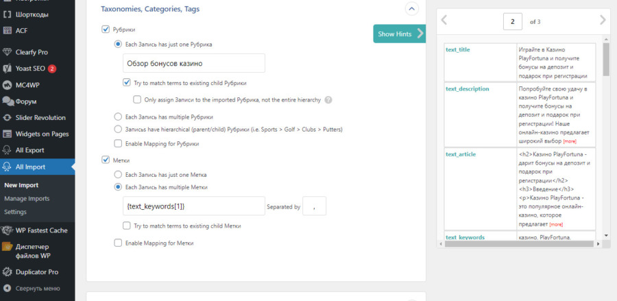Click the text_description field link
617x301 pixels.
coord(468,89)
